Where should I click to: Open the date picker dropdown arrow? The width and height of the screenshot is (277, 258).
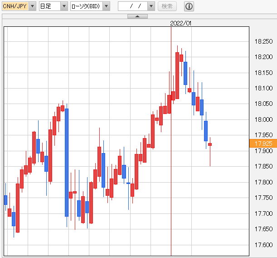tap(151, 6)
